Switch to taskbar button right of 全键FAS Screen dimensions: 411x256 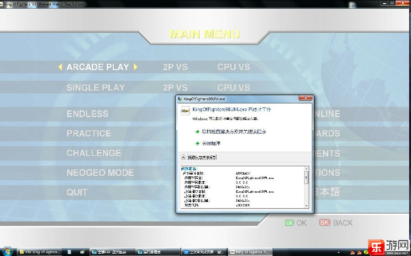pos(158,252)
